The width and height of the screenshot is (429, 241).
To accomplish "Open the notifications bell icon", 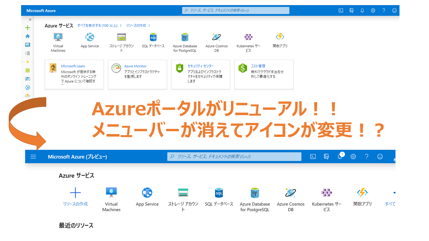I will [x=362, y=10].
